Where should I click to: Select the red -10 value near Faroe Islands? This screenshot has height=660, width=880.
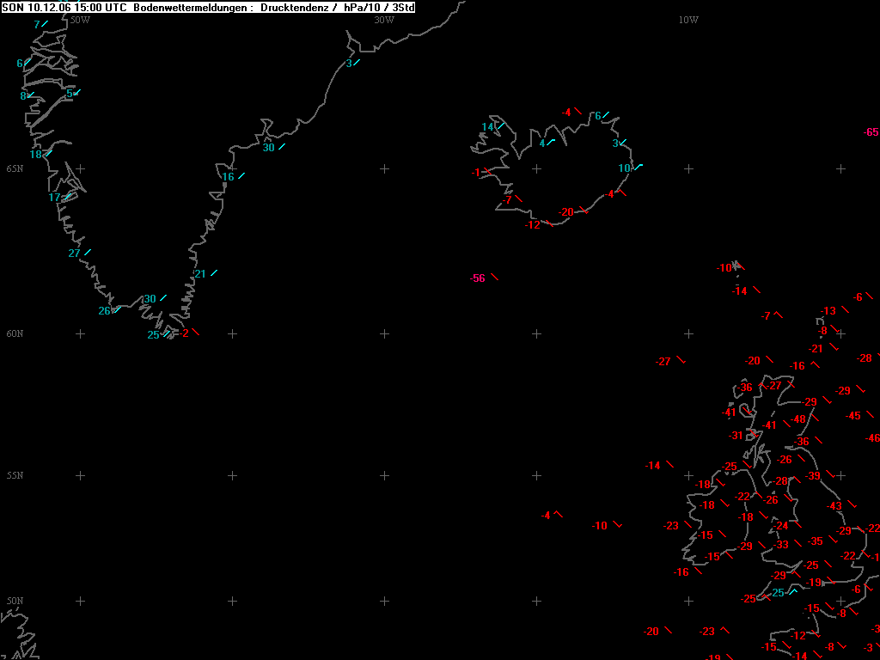pos(724,268)
